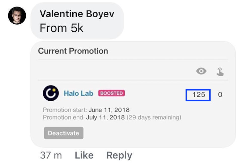Screen dimensions: 239x164
Task: Click the 37 m timestamp
Action: pos(51,155)
